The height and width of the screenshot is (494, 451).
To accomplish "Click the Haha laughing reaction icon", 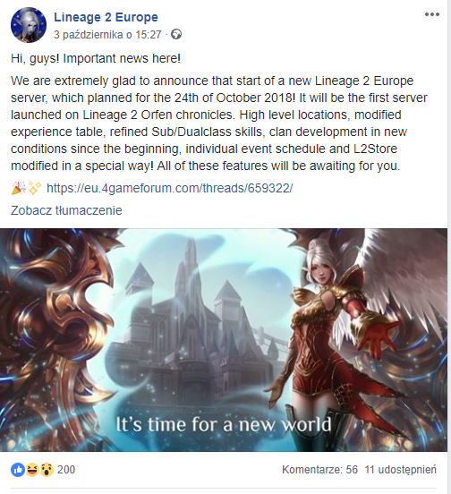I will click(x=32, y=470).
